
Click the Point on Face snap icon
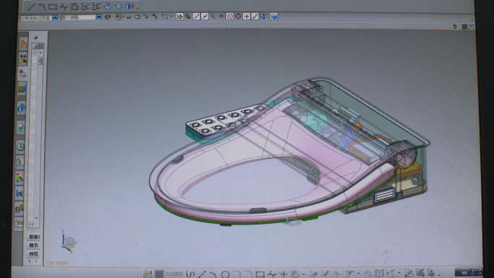click(x=263, y=17)
